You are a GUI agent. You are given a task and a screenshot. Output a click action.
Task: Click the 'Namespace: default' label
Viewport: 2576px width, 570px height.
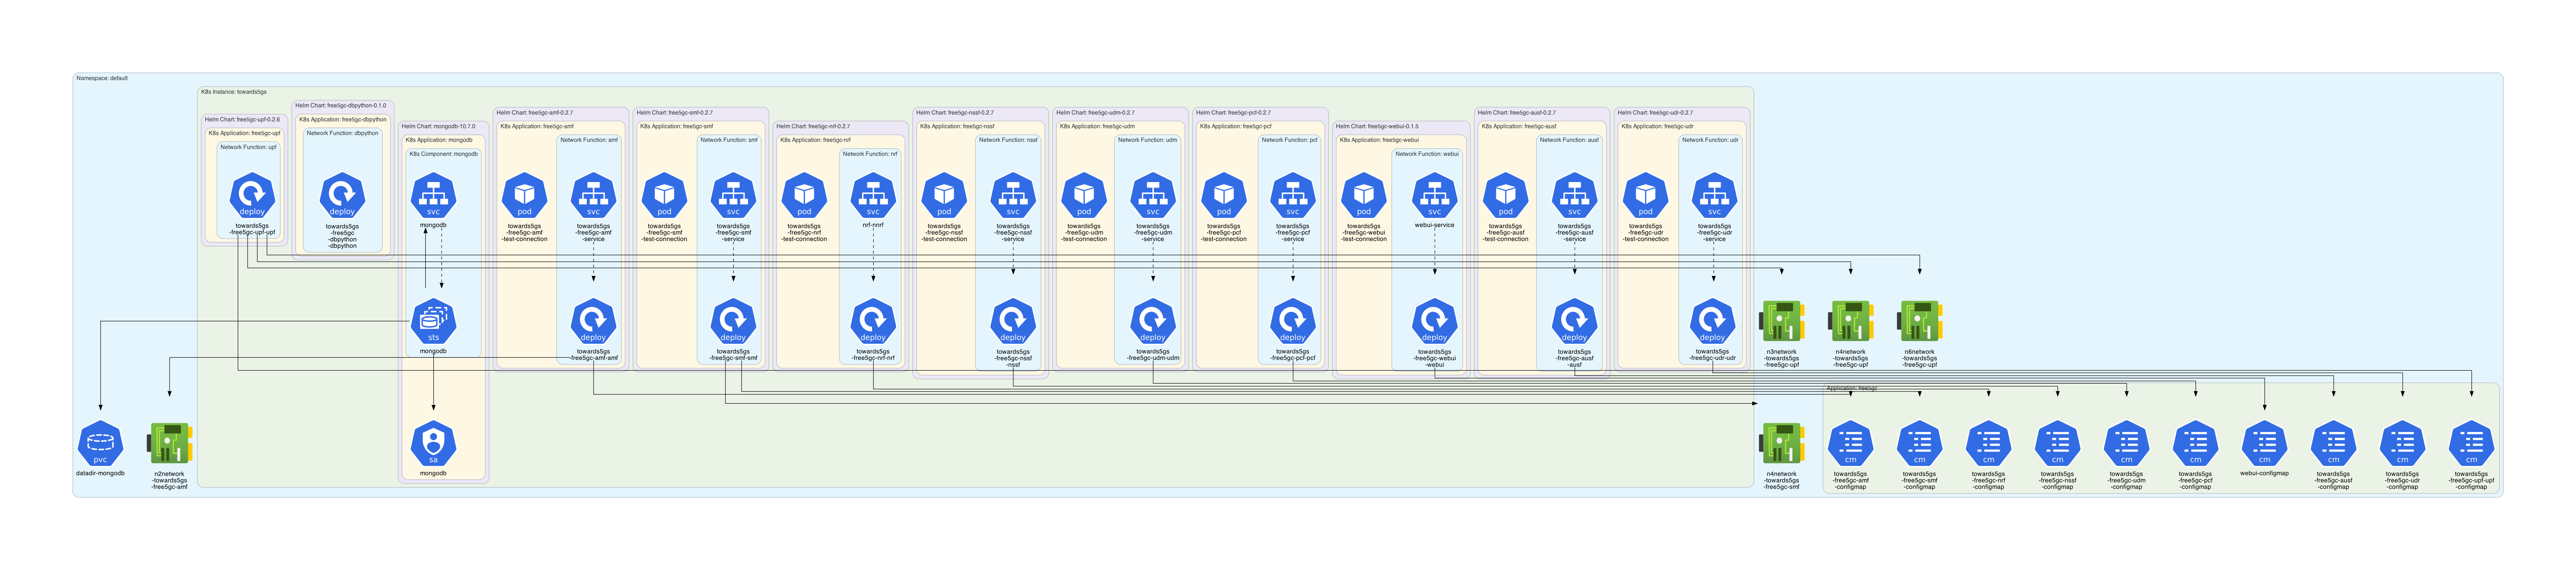tap(102, 78)
